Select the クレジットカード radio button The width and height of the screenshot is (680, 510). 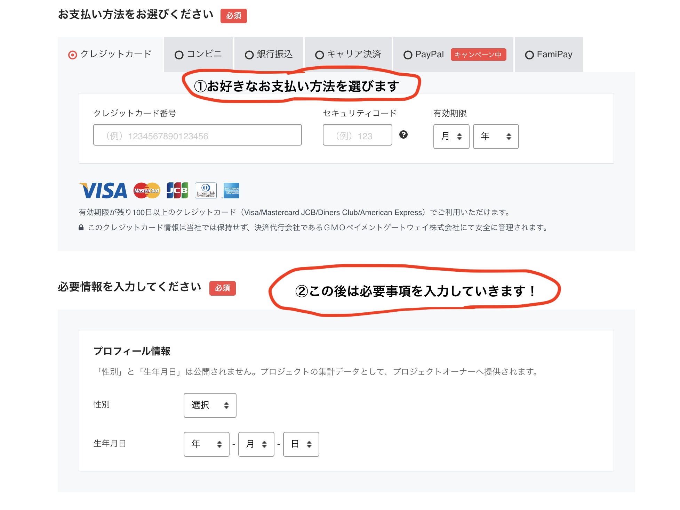(x=73, y=55)
